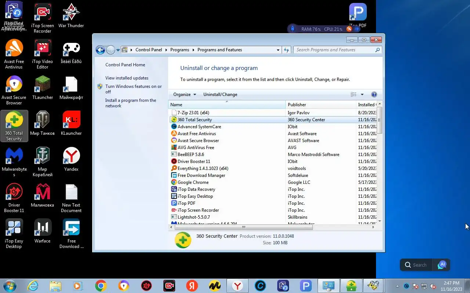This screenshot has width=470, height=293.
Task: Select Advanced SystemCare in program list
Action: tap(273, 127)
